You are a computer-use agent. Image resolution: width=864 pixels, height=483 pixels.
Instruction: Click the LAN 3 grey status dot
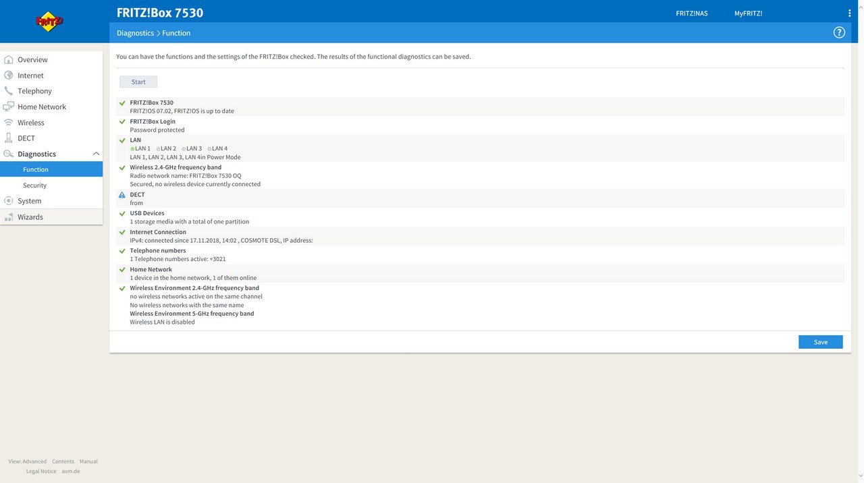click(x=184, y=148)
